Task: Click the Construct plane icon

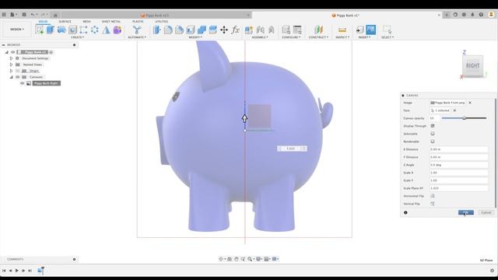Action: (x=318, y=30)
